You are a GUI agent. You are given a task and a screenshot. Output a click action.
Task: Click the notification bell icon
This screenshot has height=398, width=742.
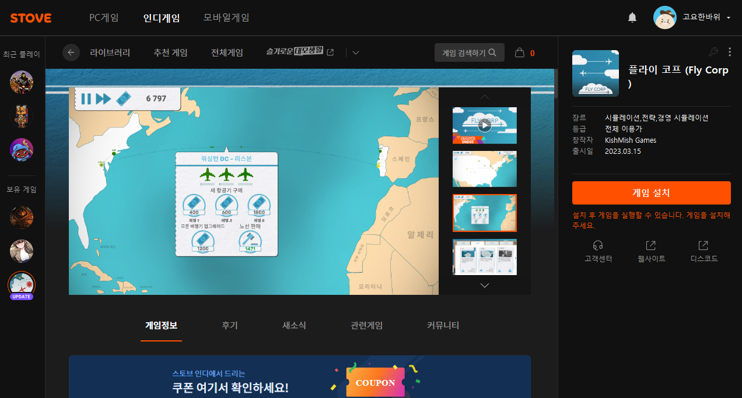click(x=632, y=17)
